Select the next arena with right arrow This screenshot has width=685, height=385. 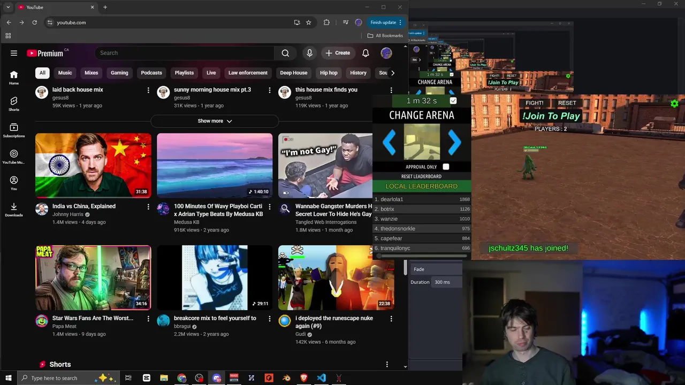tap(454, 142)
